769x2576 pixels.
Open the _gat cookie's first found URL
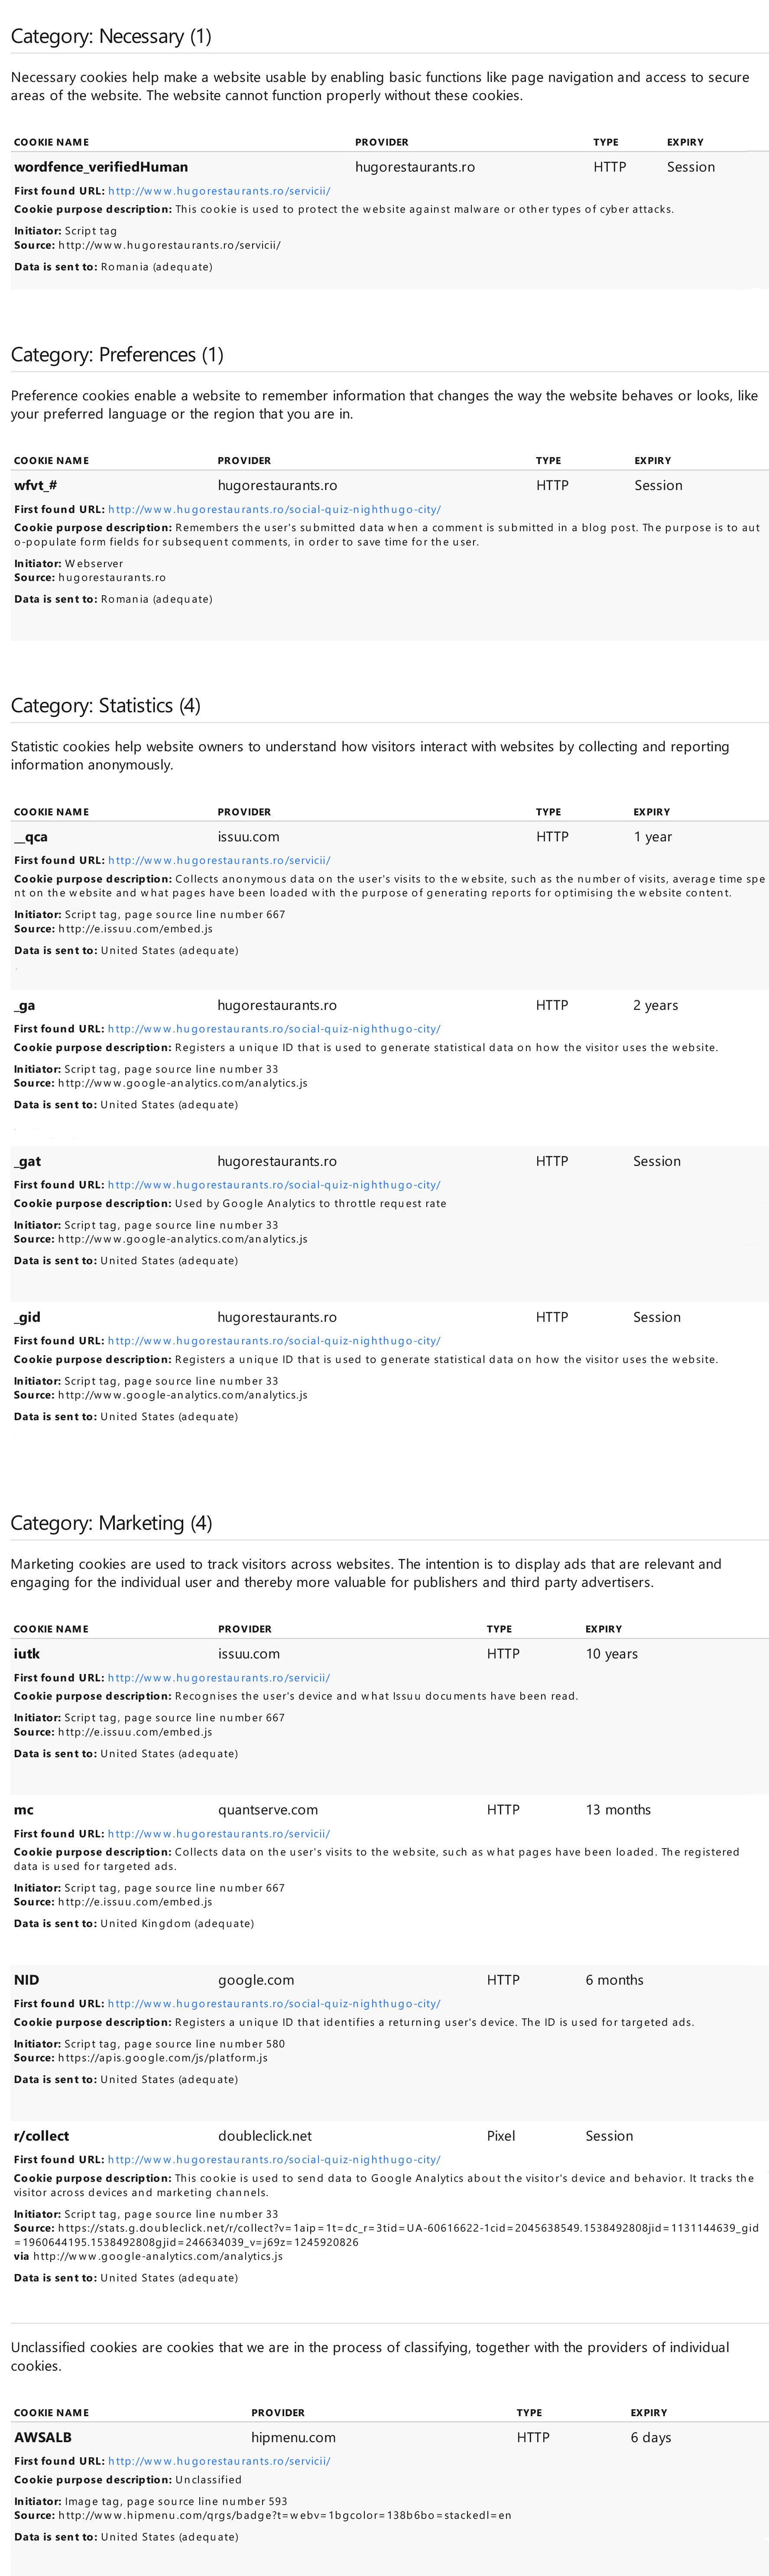click(x=274, y=1184)
